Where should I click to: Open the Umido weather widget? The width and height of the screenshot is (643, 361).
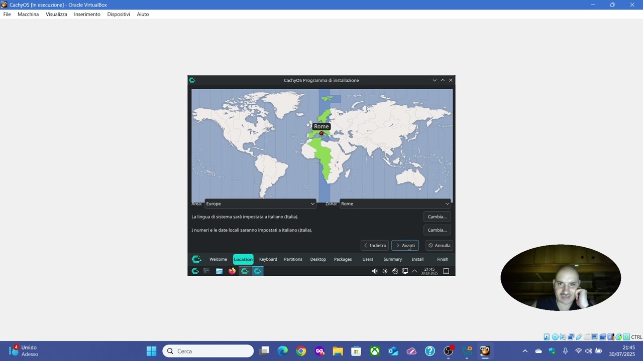tap(23, 351)
